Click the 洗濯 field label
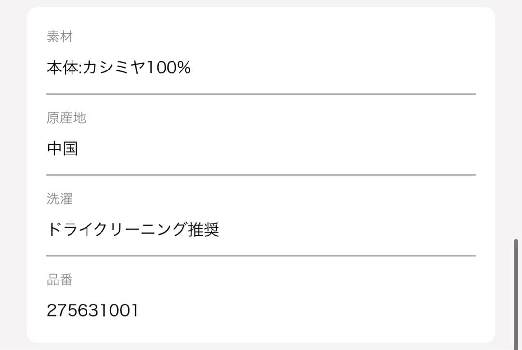This screenshot has width=522, height=350. click(x=59, y=198)
